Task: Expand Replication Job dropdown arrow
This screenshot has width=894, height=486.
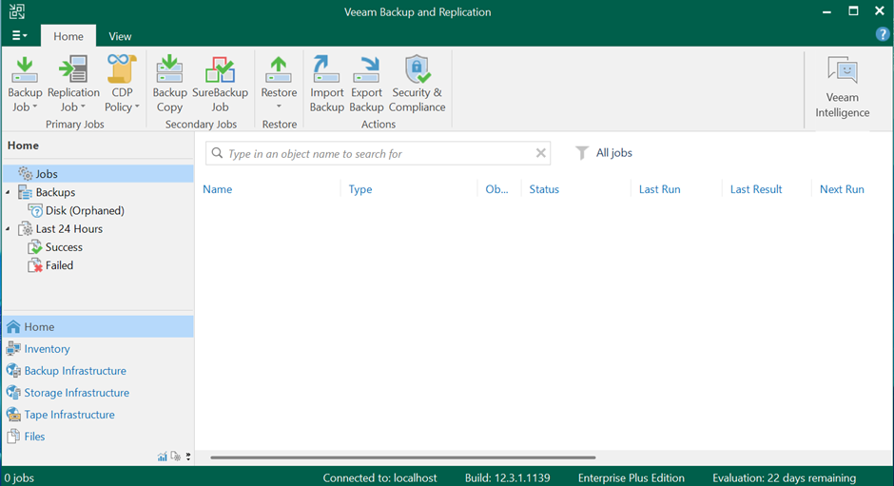Action: coord(83,107)
